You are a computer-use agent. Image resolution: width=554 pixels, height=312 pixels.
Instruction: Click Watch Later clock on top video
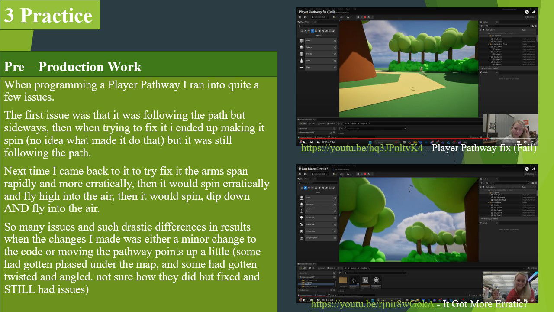click(527, 12)
